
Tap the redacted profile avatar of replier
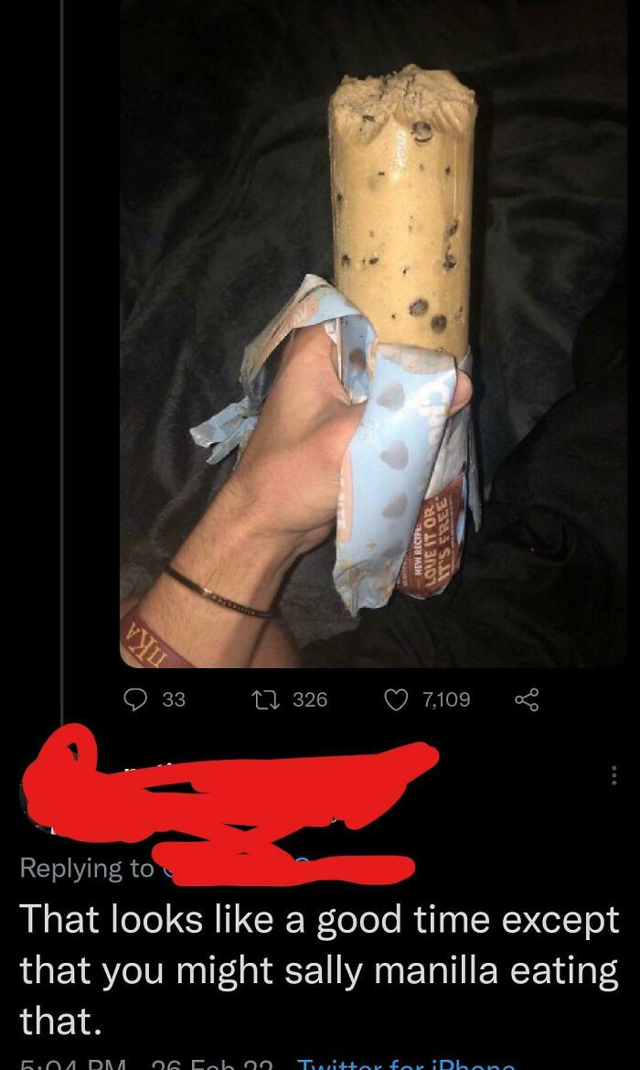[x=41, y=795]
